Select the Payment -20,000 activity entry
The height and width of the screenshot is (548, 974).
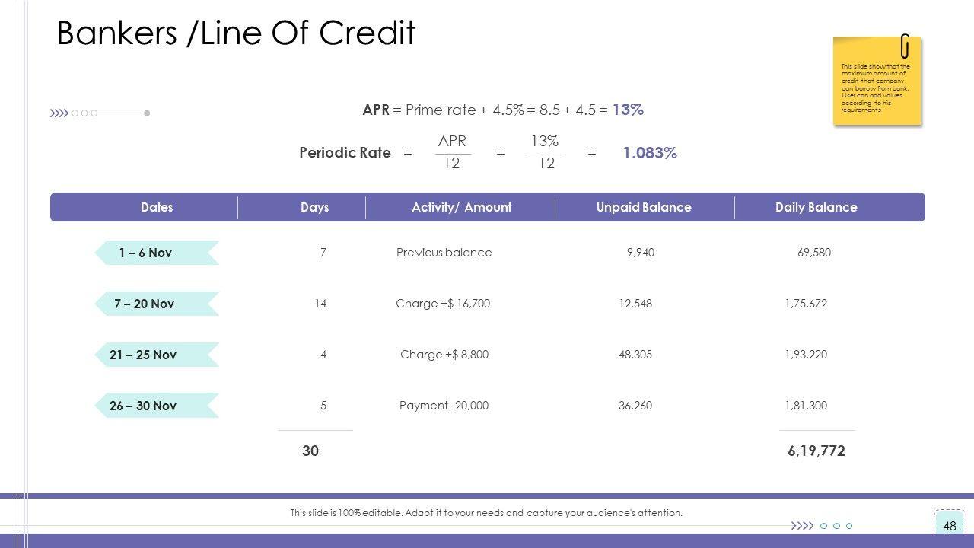(444, 406)
